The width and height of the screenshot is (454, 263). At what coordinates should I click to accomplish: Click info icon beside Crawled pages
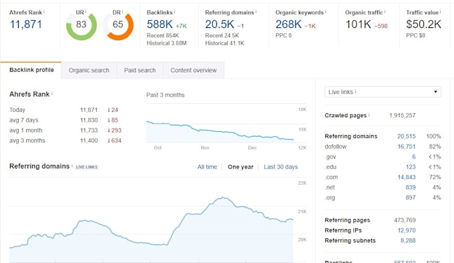pos(369,115)
